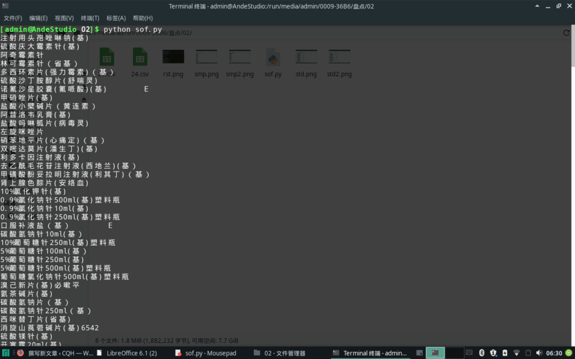Screen dimensions: 575x359
Task: Click the Manjaro start menu icon
Action: click(x=6, y=353)
